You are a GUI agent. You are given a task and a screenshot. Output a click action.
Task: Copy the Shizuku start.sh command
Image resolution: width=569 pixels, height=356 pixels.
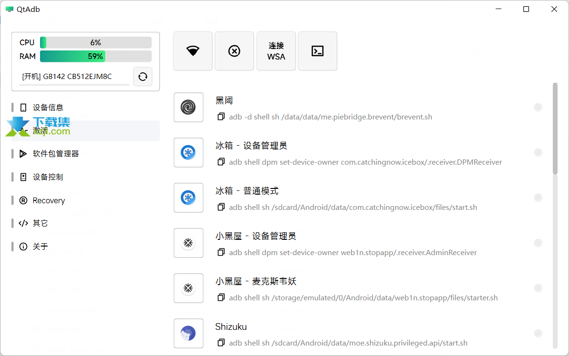tap(220, 343)
